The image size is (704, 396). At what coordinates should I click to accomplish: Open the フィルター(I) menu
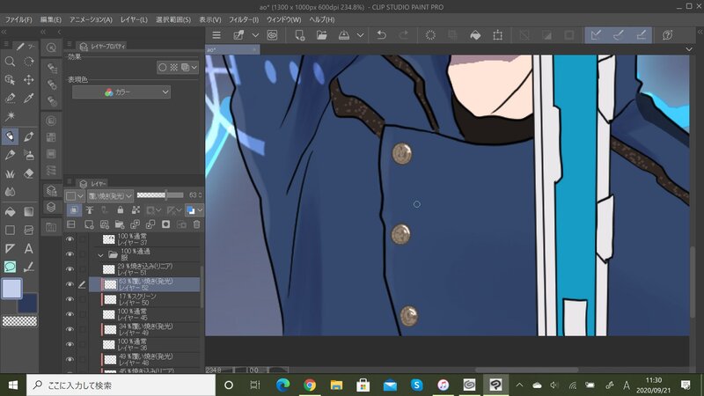point(244,19)
